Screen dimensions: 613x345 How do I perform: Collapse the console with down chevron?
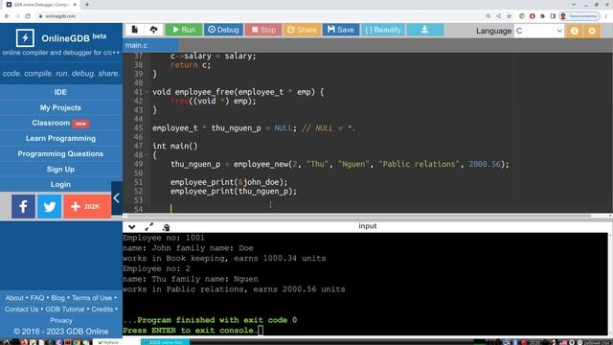tap(132, 227)
